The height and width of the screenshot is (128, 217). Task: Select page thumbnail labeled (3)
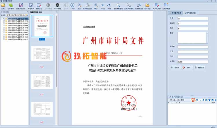click(42, 81)
